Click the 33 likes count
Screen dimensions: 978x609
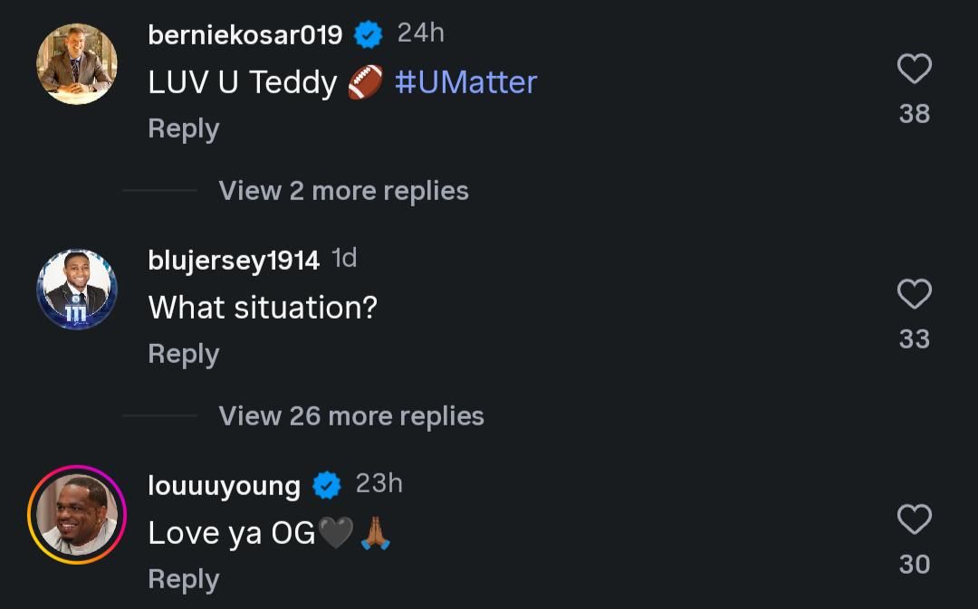coord(914,339)
